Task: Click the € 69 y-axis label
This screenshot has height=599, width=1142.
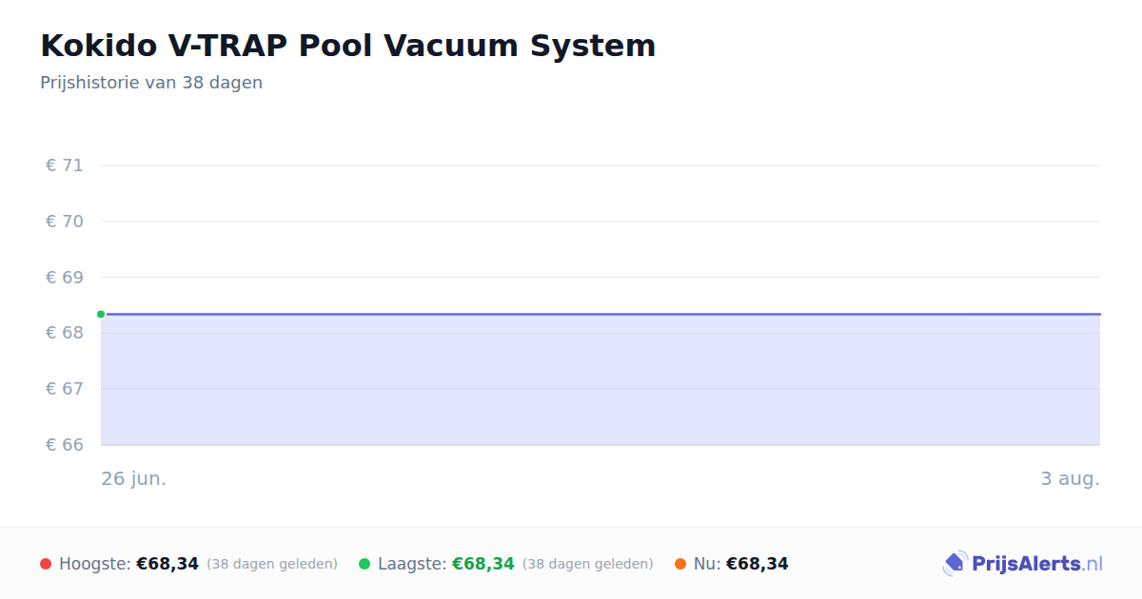Action: pyautogui.click(x=65, y=278)
